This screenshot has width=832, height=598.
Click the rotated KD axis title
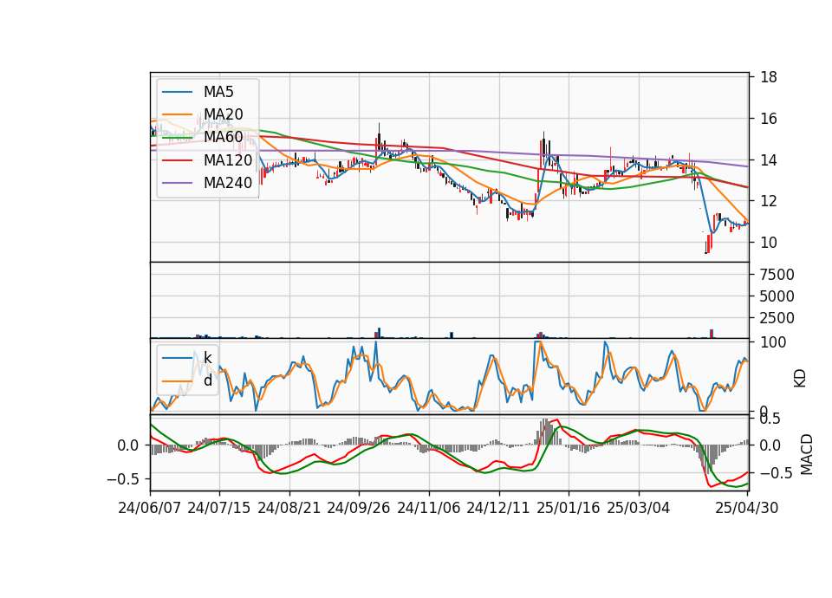(800, 378)
